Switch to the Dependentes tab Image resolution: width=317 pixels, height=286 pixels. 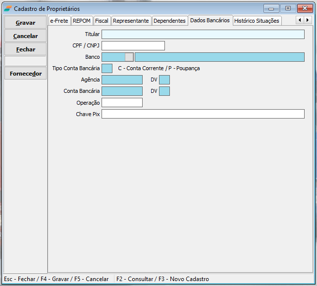pos(169,21)
